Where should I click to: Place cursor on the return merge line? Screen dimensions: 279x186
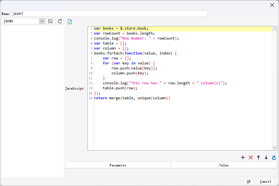click(x=132, y=98)
